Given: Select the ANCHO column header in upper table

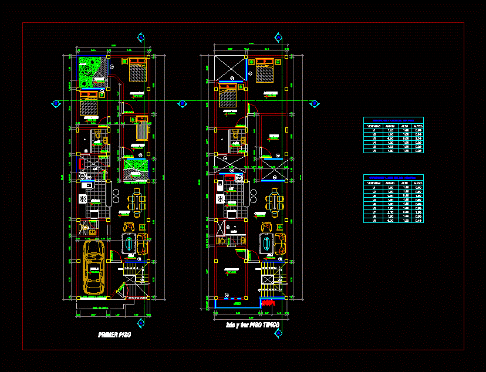Looking at the screenshot, I should pyautogui.click(x=390, y=125).
